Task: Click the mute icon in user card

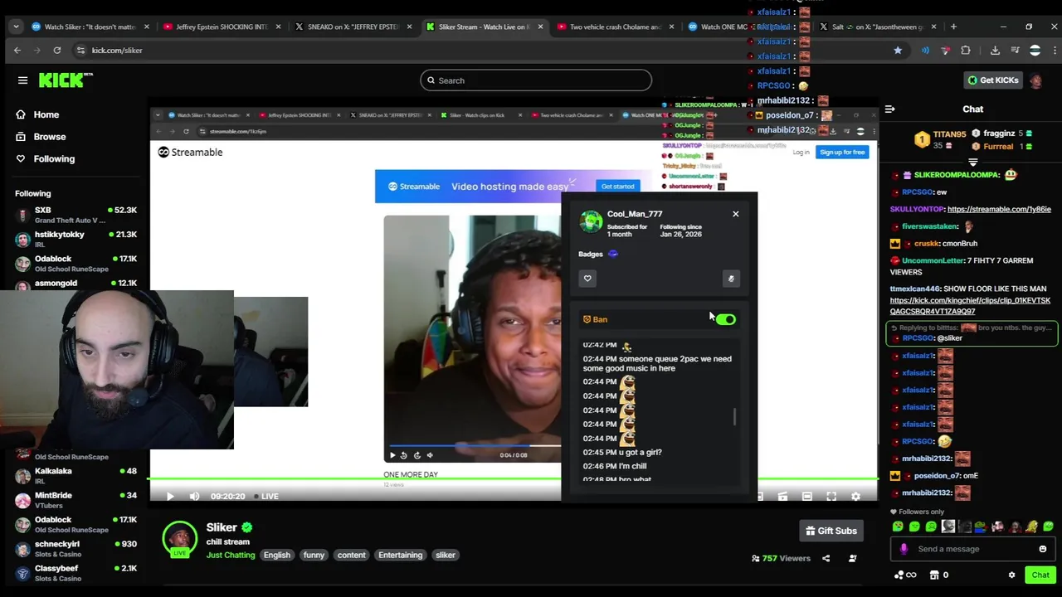Action: pos(731,279)
